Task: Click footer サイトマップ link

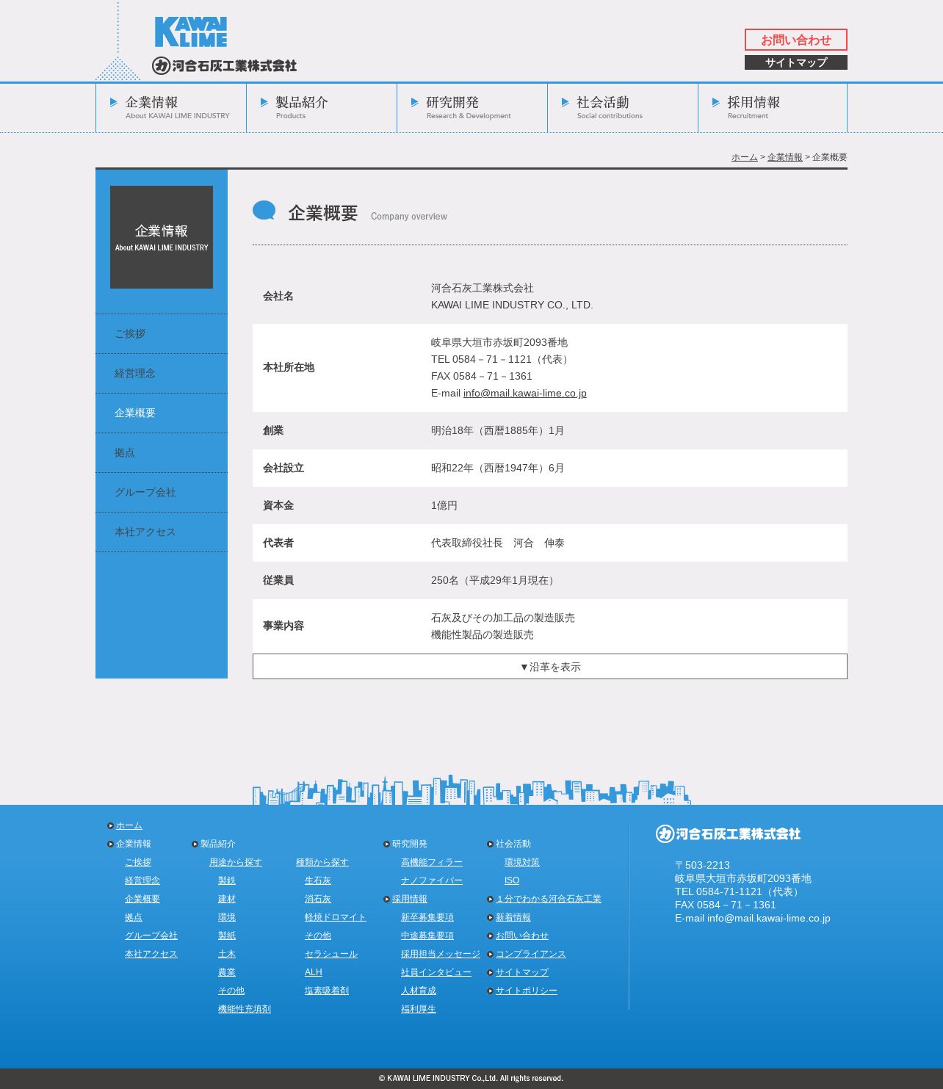Action: 522,972
